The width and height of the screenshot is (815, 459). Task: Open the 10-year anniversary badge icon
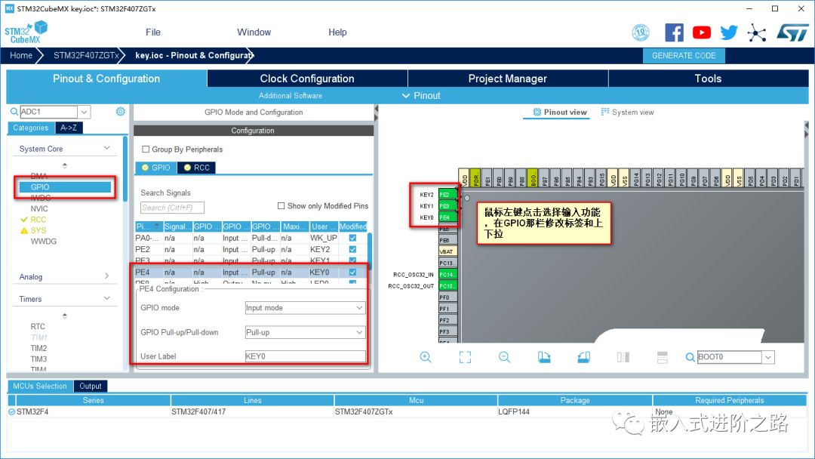641,32
